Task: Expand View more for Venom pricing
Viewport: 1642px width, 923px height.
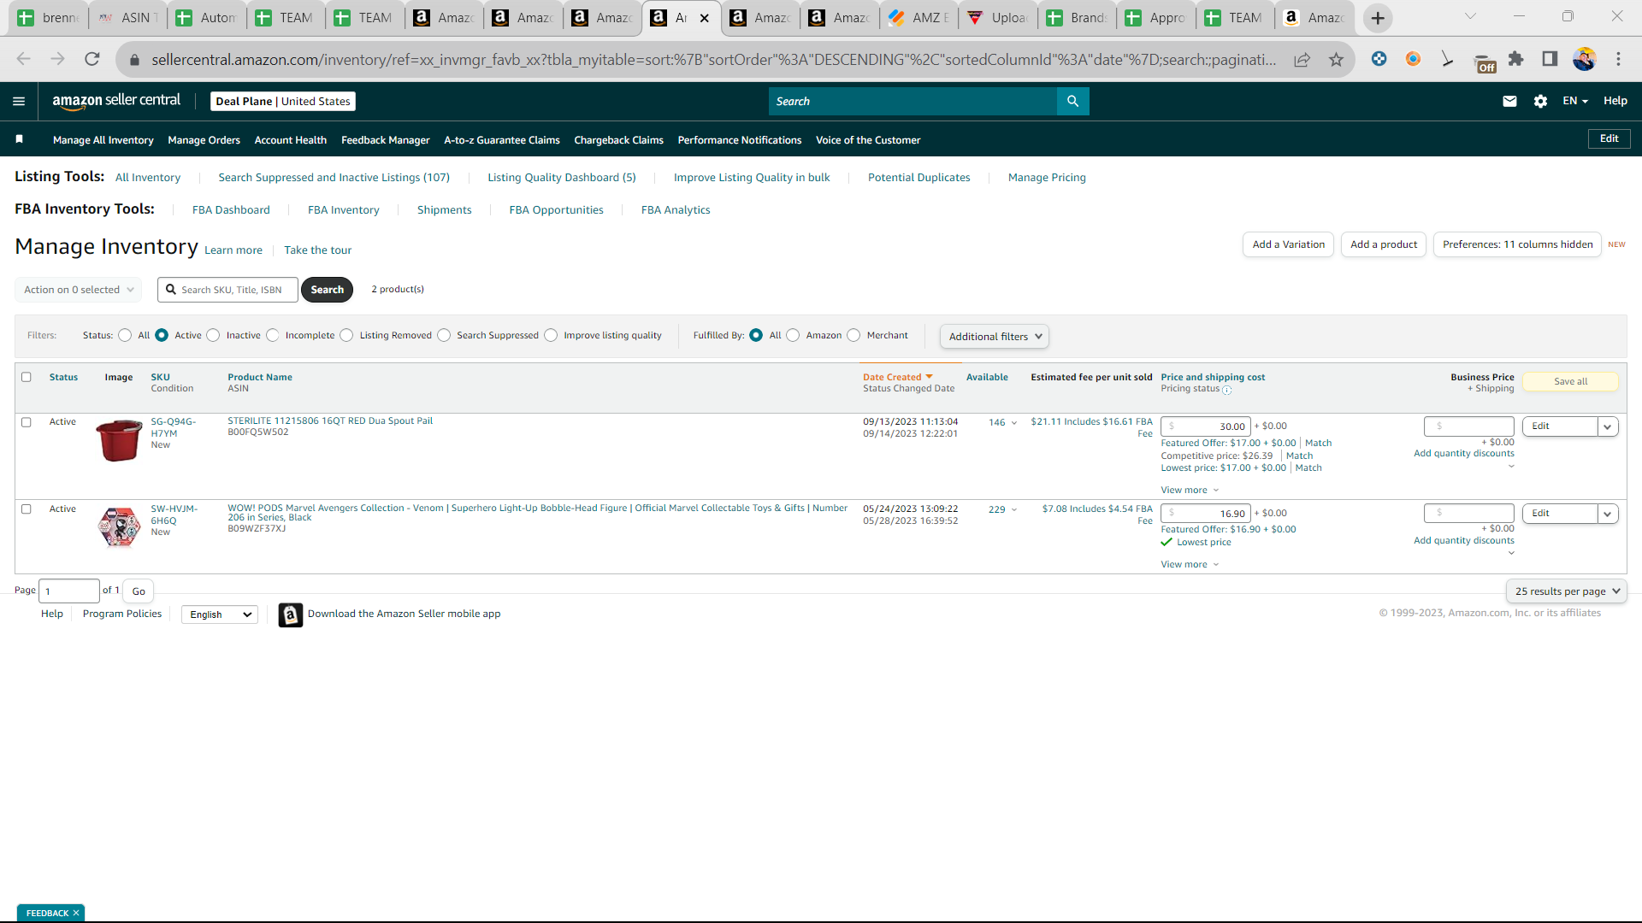Action: pos(1190,565)
